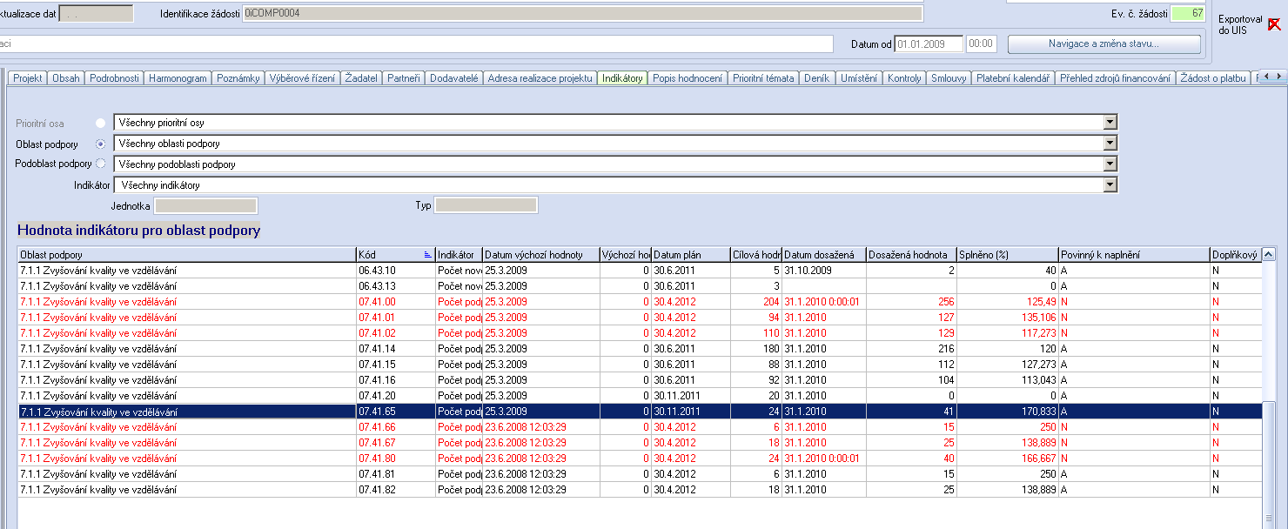This screenshot has height=529, width=1288.
Task: Open the Deník tab
Action: pos(817,78)
